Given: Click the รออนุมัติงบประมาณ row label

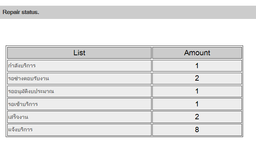Looking at the screenshot, I should point(31,91).
